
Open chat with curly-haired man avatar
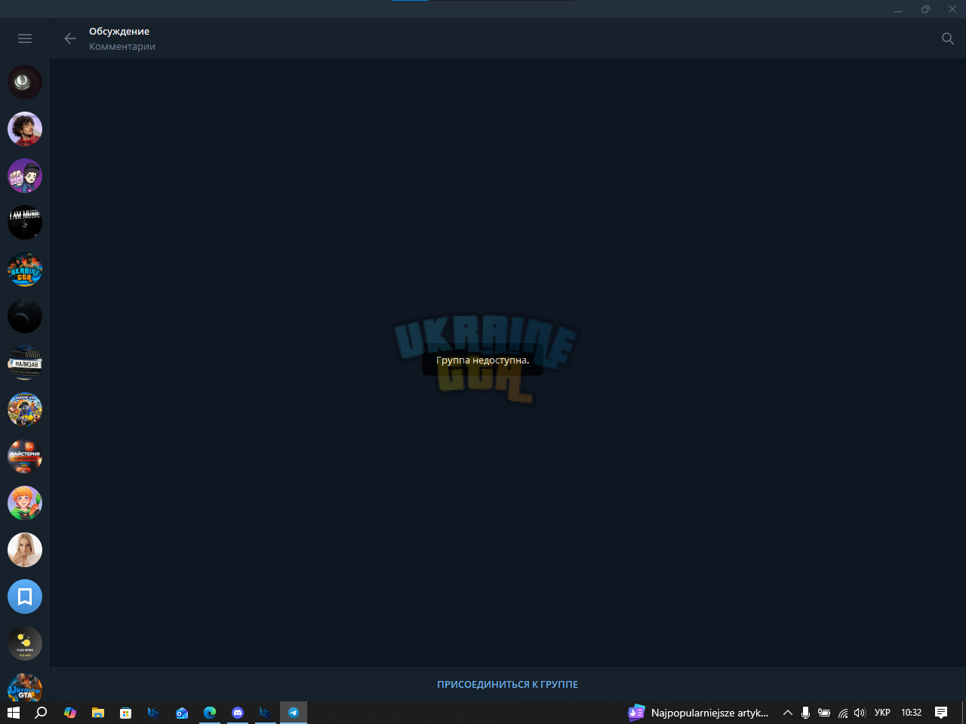pos(25,129)
